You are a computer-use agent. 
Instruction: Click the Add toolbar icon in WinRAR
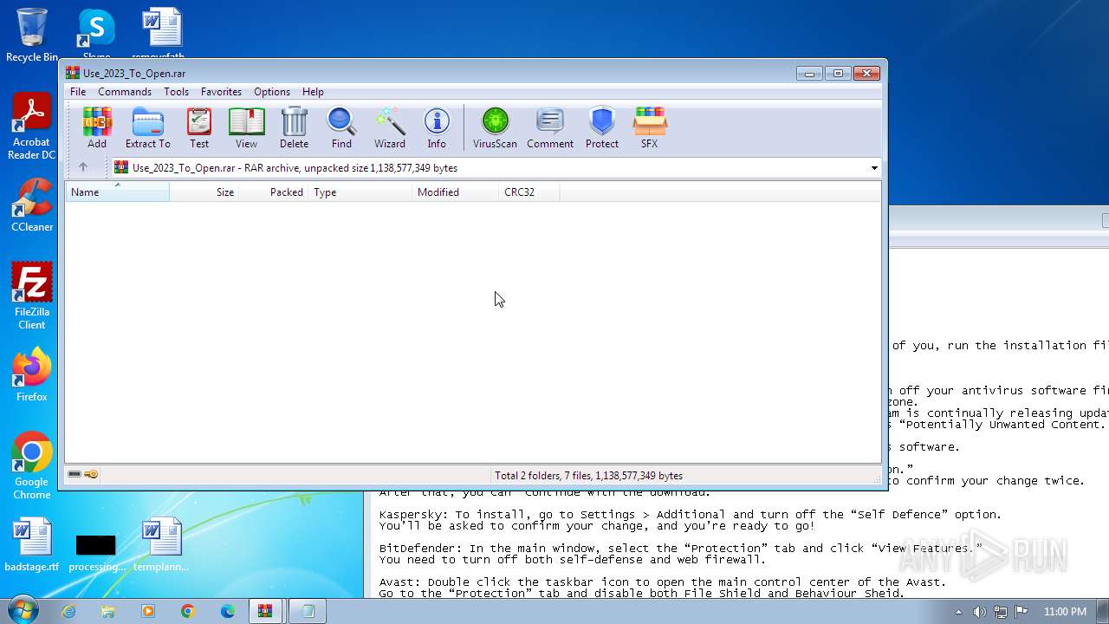click(97, 127)
